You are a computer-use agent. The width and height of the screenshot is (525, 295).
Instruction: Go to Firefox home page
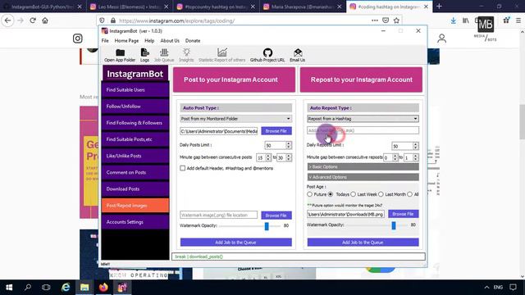click(x=45, y=20)
